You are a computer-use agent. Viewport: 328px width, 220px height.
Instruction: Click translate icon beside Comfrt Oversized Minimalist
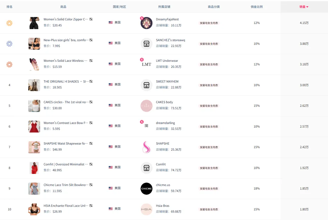click(91, 164)
